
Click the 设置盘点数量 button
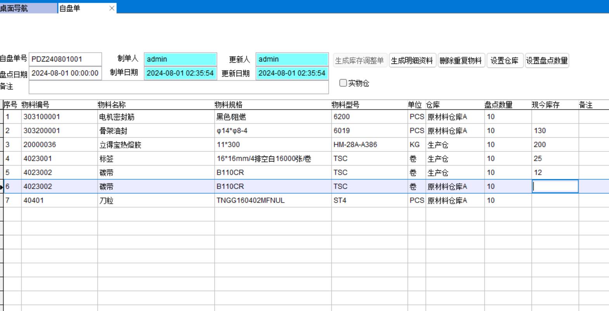(x=547, y=61)
